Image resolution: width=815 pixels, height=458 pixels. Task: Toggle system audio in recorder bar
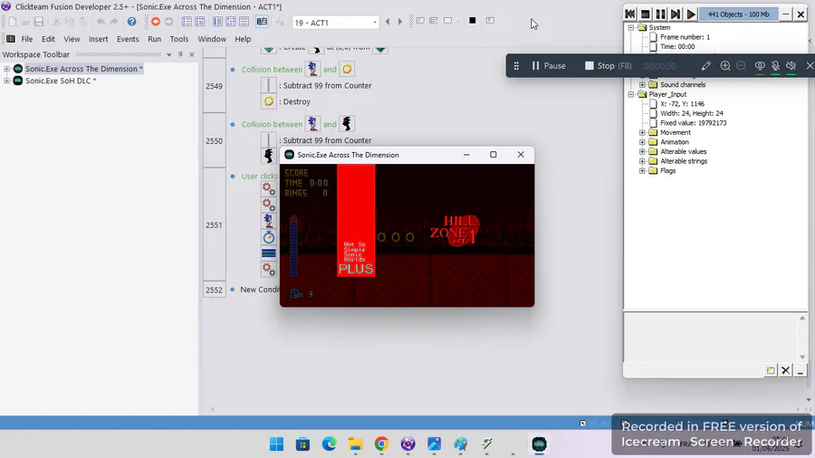(791, 66)
